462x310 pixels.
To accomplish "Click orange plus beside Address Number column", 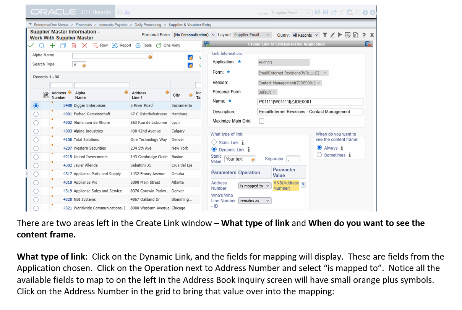I will pyautogui.click(x=70, y=92).
